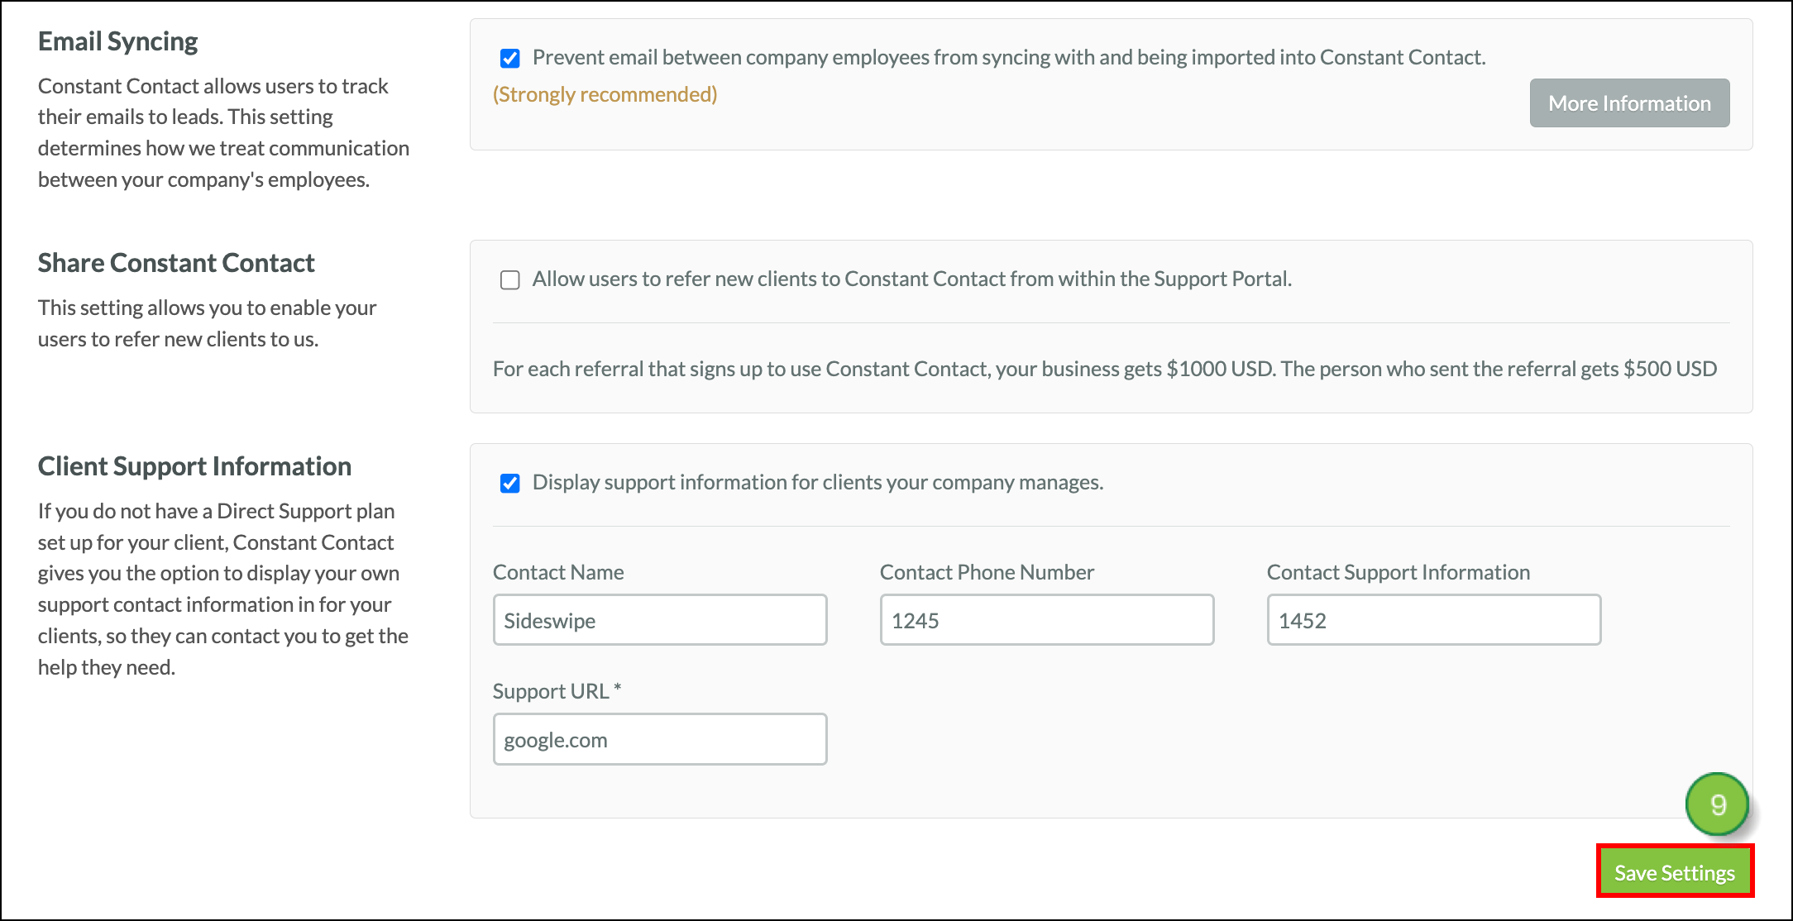Screen dimensions: 1793x921
Task: Click the Share Constant Contact heading
Action: tap(176, 263)
